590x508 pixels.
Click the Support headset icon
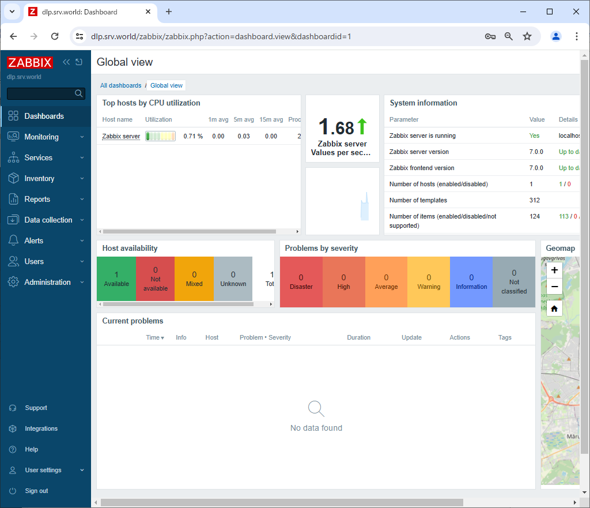(x=13, y=408)
